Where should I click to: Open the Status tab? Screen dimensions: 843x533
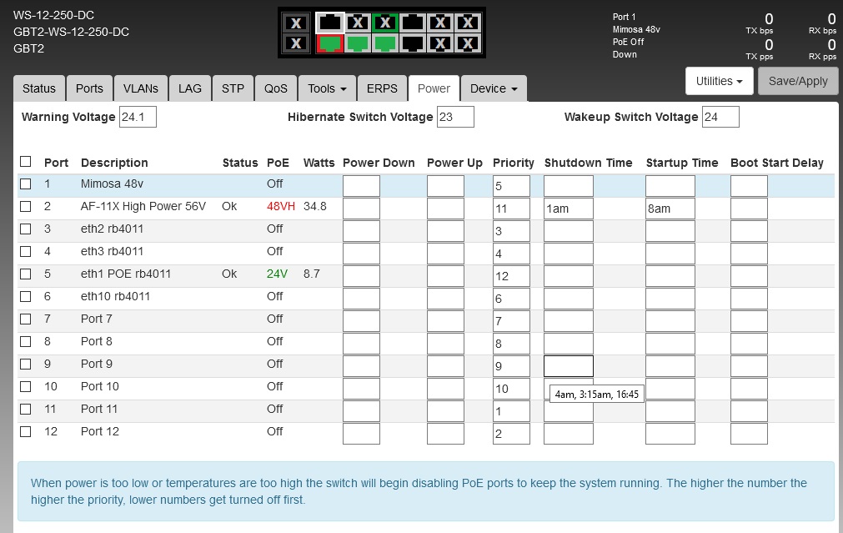(x=39, y=88)
